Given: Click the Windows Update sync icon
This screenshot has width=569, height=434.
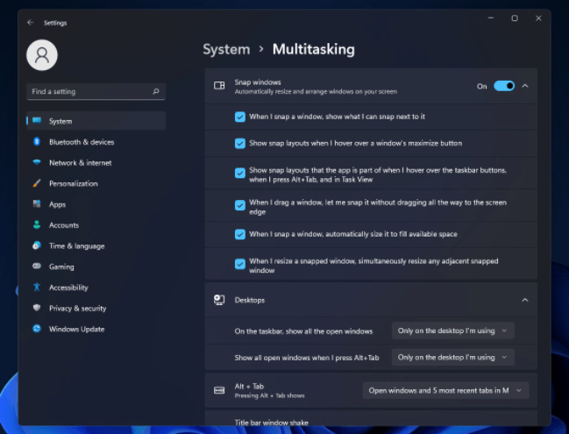Looking at the screenshot, I should coord(37,329).
